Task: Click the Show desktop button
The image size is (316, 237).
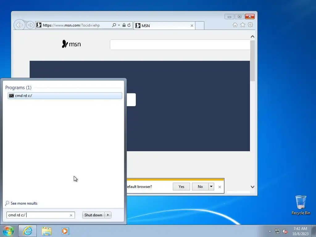Action: [x=314, y=231]
